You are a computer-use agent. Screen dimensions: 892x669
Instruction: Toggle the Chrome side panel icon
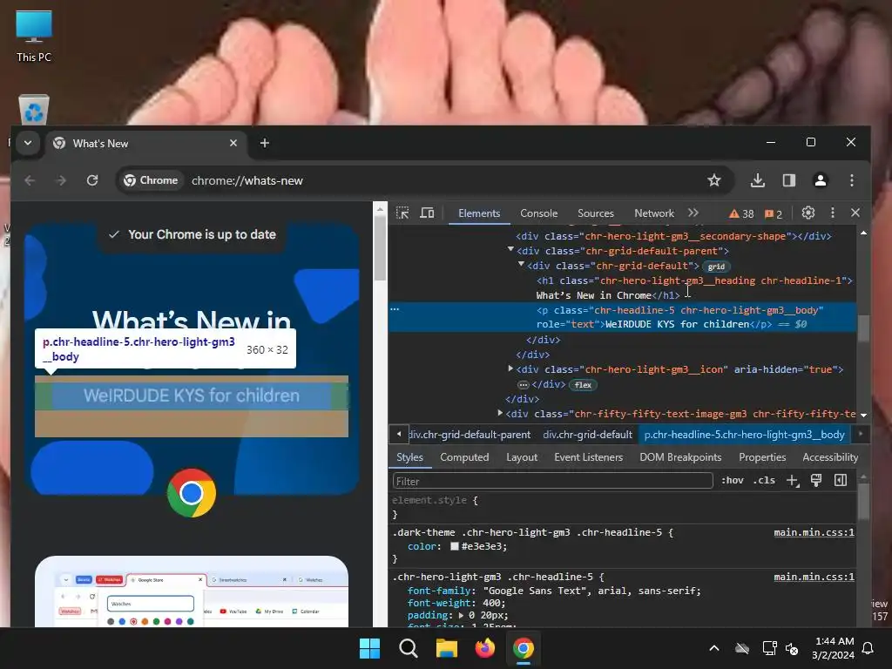coord(789,180)
